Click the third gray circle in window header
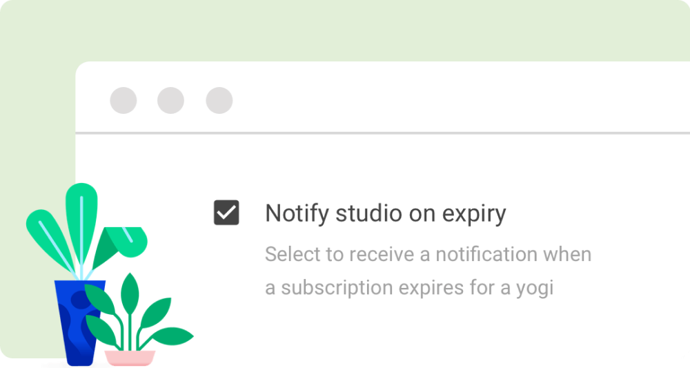This screenshot has width=690, height=368. (x=219, y=100)
